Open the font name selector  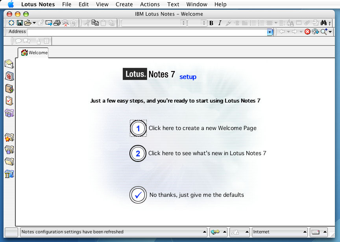154,23
